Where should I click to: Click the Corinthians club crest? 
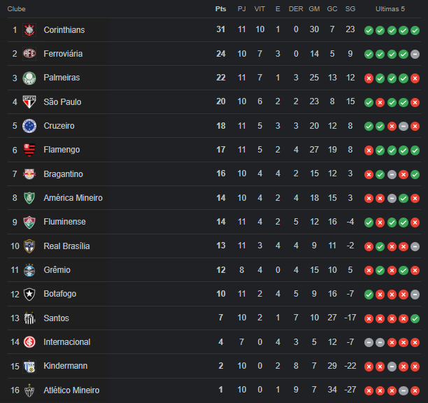[29, 30]
